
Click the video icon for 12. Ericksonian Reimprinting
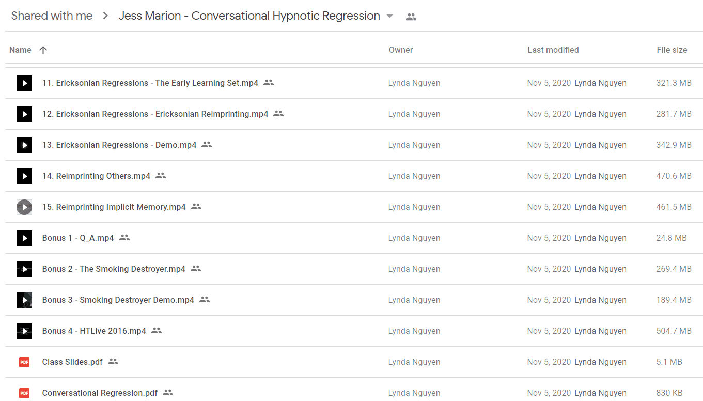coord(24,114)
